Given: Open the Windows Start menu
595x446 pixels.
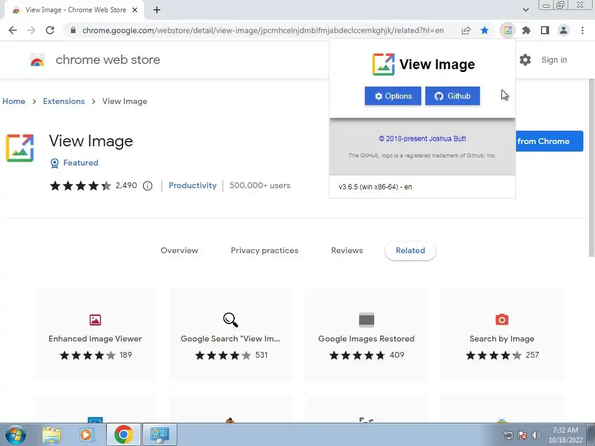Looking at the screenshot, I should coord(16,434).
